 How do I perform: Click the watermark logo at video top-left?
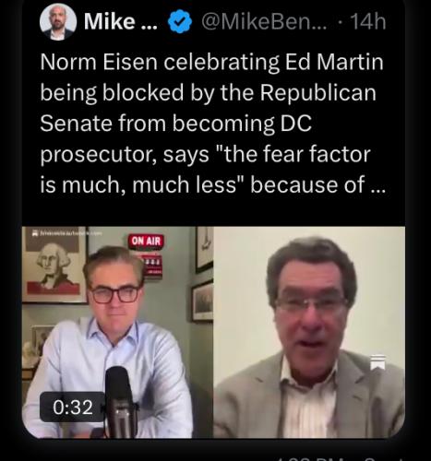click(66, 233)
